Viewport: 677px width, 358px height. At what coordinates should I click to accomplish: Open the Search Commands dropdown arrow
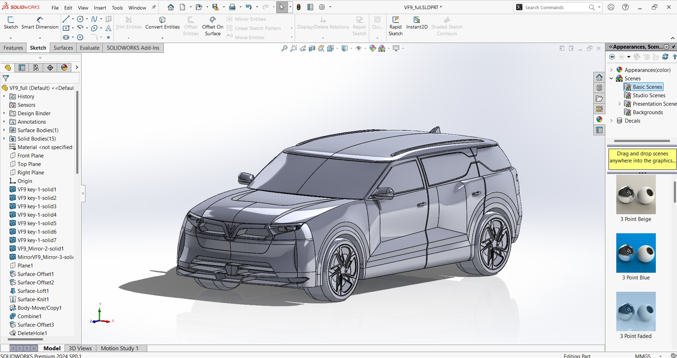[x=599, y=7]
